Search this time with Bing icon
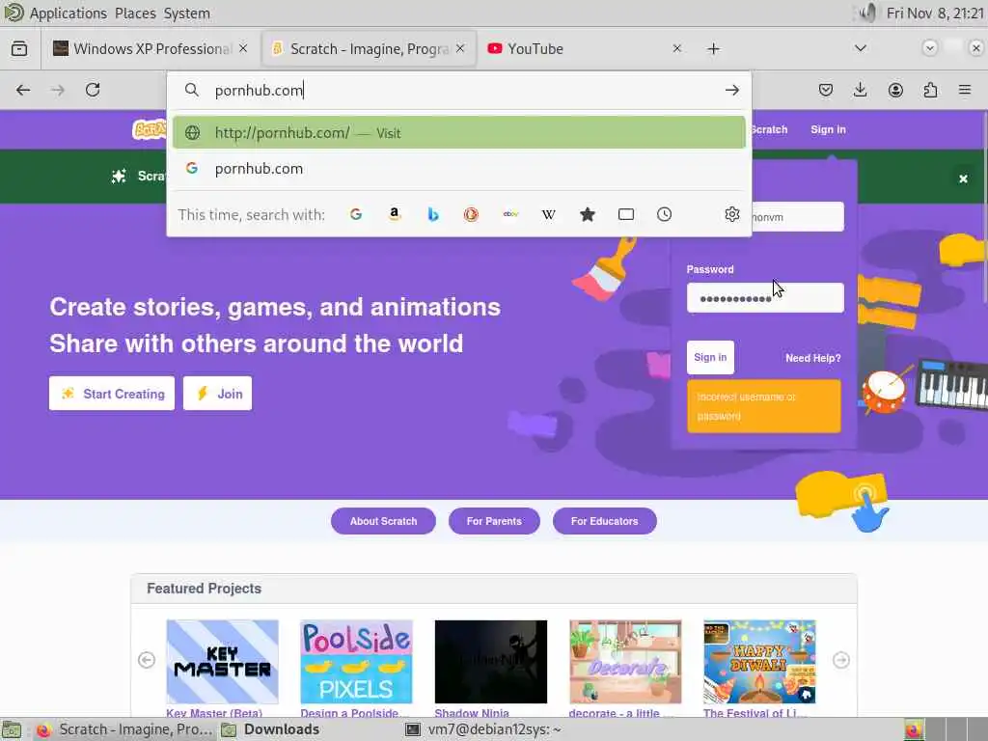Viewport: 988px width, 741px height. [433, 214]
